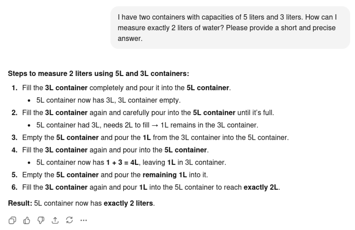The height and width of the screenshot is (230, 355).
Task: Mark the response with thumbs down
Action: pos(41,220)
